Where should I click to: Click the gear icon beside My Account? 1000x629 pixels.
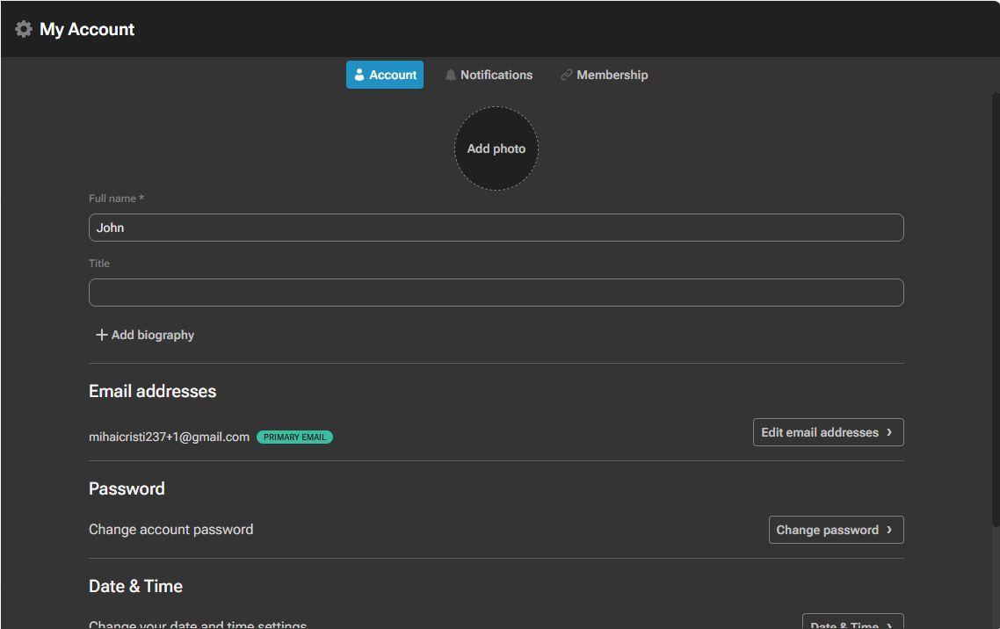[24, 29]
